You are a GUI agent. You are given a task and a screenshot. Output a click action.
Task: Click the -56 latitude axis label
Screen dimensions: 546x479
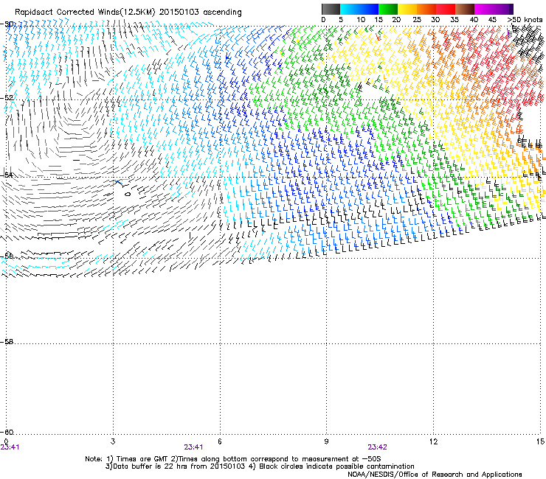point(7,256)
